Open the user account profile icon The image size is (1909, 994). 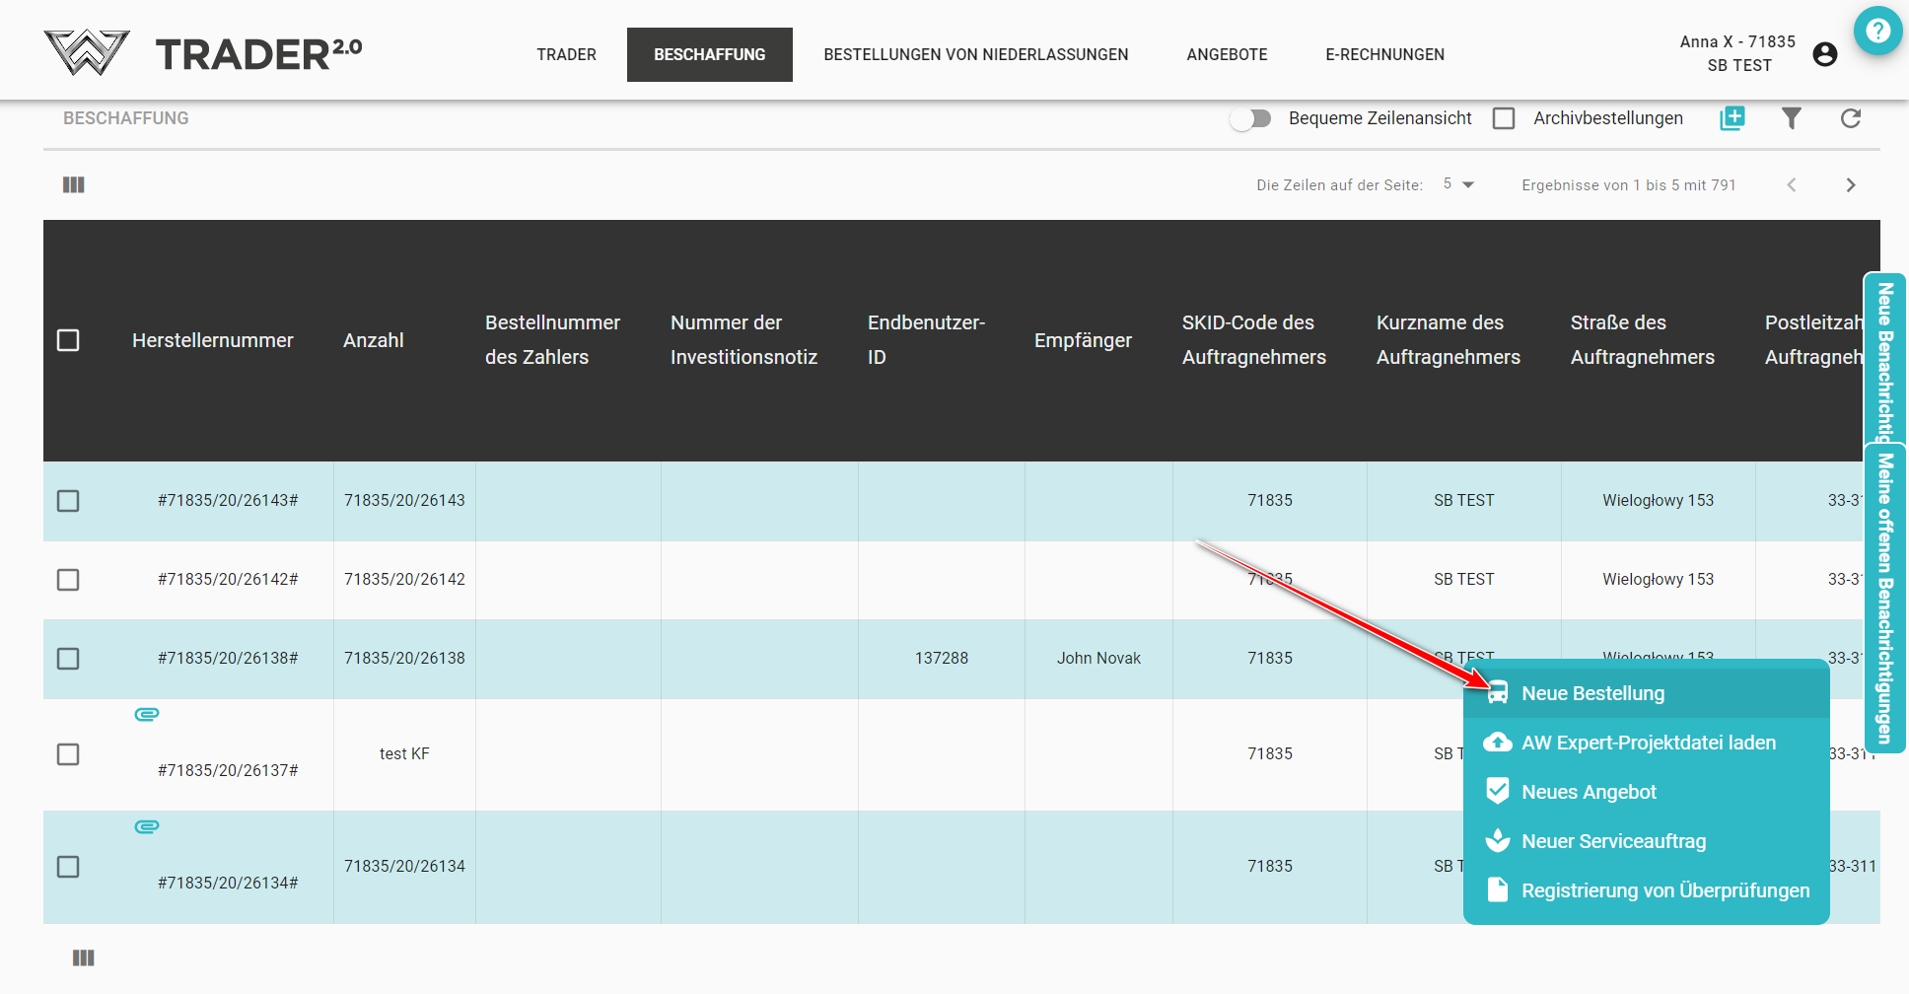[1824, 54]
